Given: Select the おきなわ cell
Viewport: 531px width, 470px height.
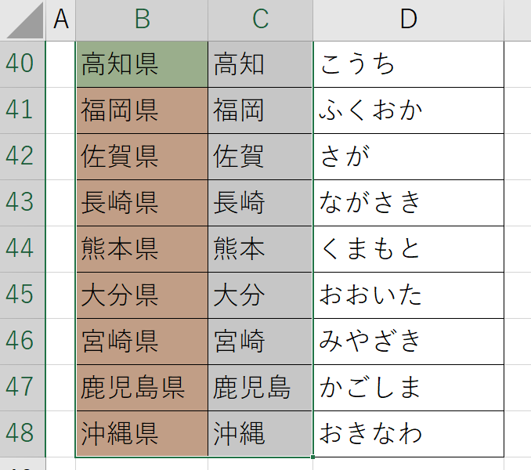Looking at the screenshot, I should click(408, 434).
